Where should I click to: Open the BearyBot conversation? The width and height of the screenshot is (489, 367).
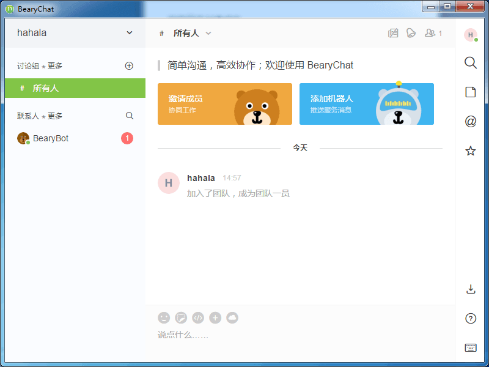coord(75,138)
